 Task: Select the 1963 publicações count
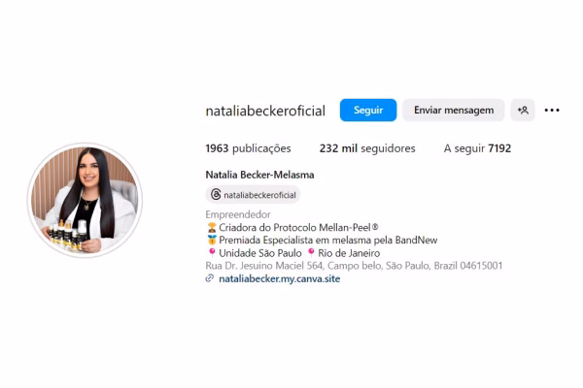click(248, 148)
